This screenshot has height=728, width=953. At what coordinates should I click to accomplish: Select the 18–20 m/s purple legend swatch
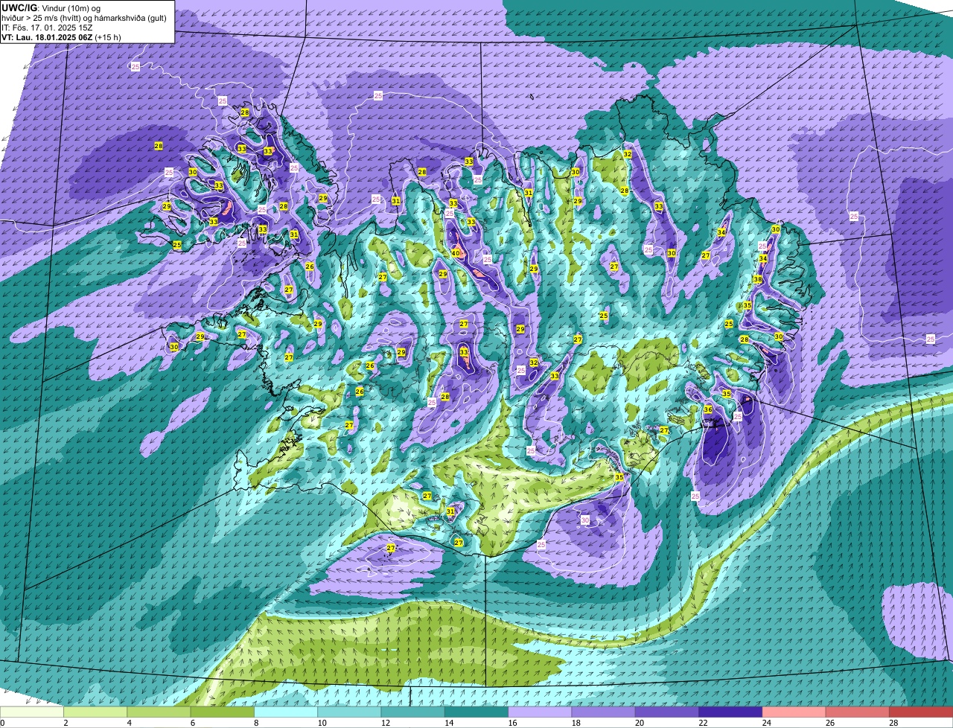[603, 712]
